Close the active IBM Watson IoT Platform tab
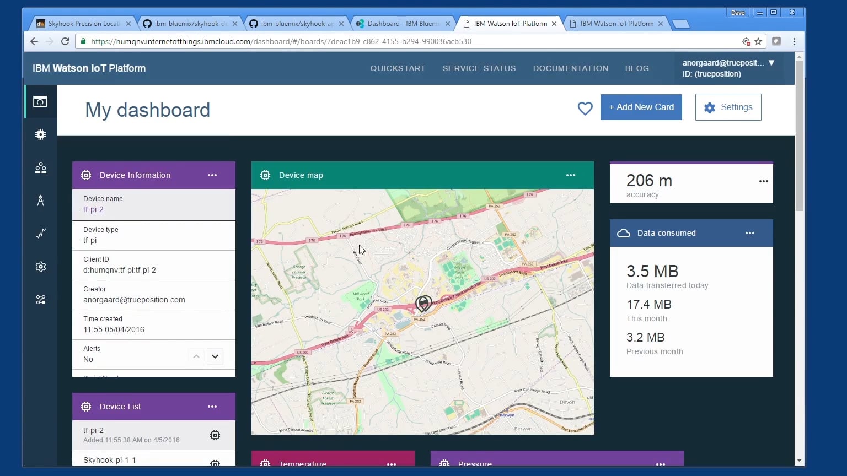The height and width of the screenshot is (476, 847). pos(554,24)
